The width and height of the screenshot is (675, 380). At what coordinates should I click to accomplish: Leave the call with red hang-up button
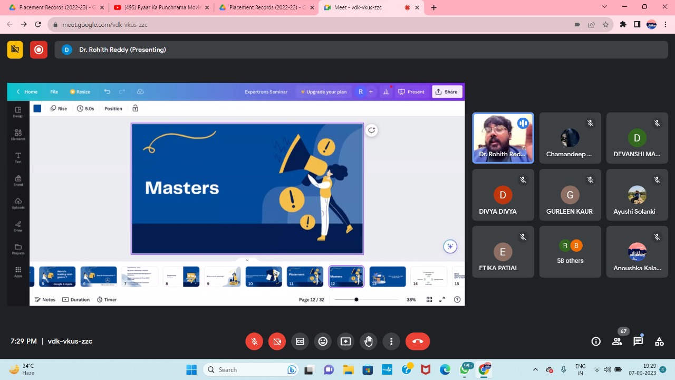click(x=418, y=341)
